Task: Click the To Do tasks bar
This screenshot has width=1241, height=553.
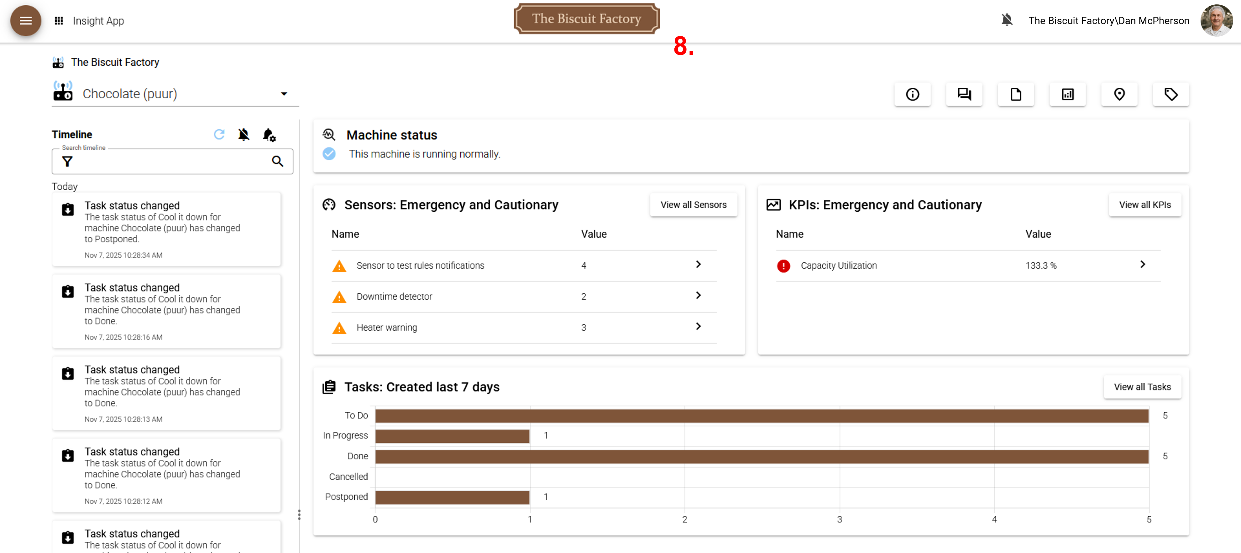Action: (x=761, y=415)
